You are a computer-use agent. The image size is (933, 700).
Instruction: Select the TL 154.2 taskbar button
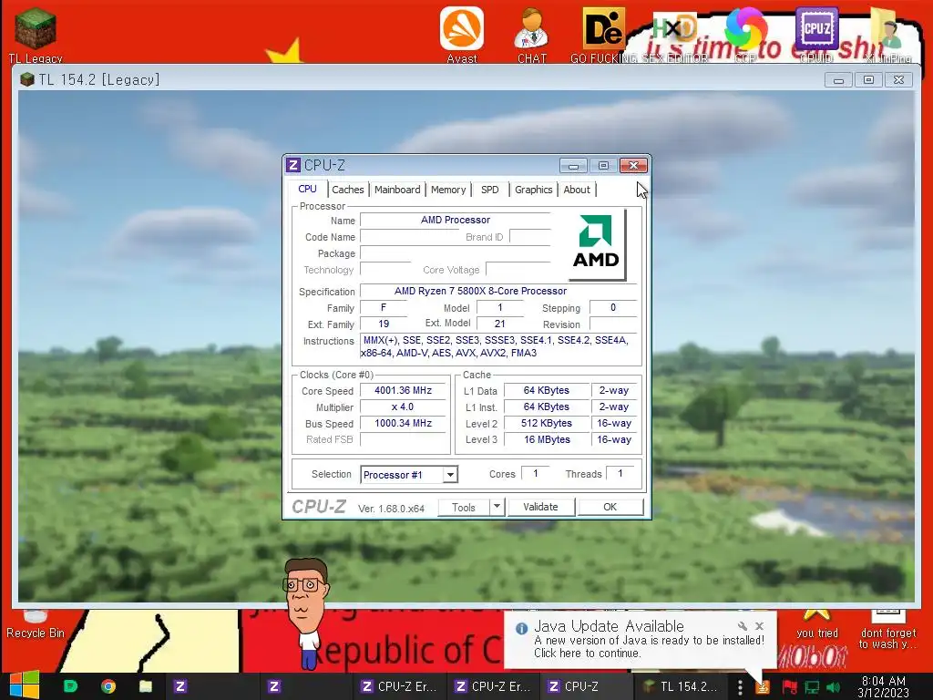[x=680, y=686]
